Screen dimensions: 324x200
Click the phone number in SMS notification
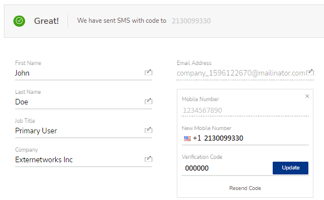tap(191, 21)
